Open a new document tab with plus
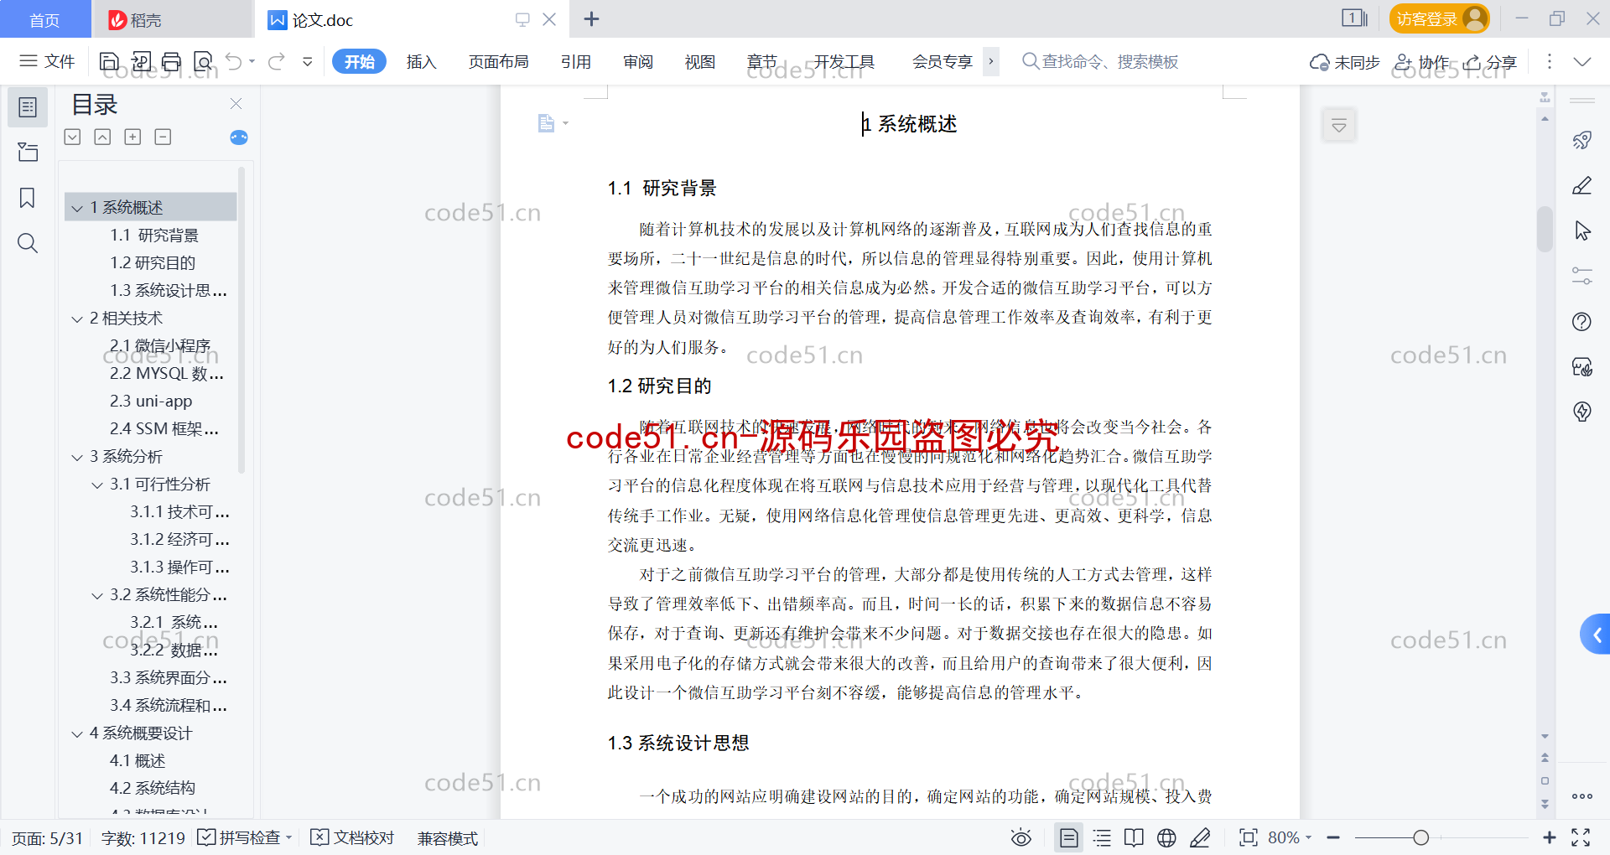The image size is (1610, 855). [x=591, y=18]
